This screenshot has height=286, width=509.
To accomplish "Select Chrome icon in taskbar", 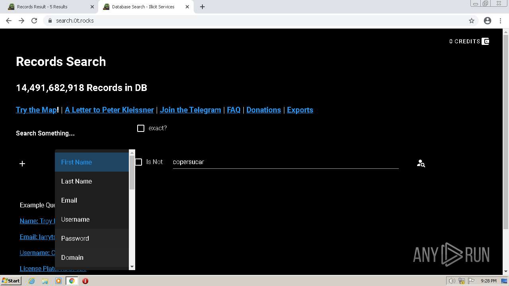I will click(x=72, y=281).
